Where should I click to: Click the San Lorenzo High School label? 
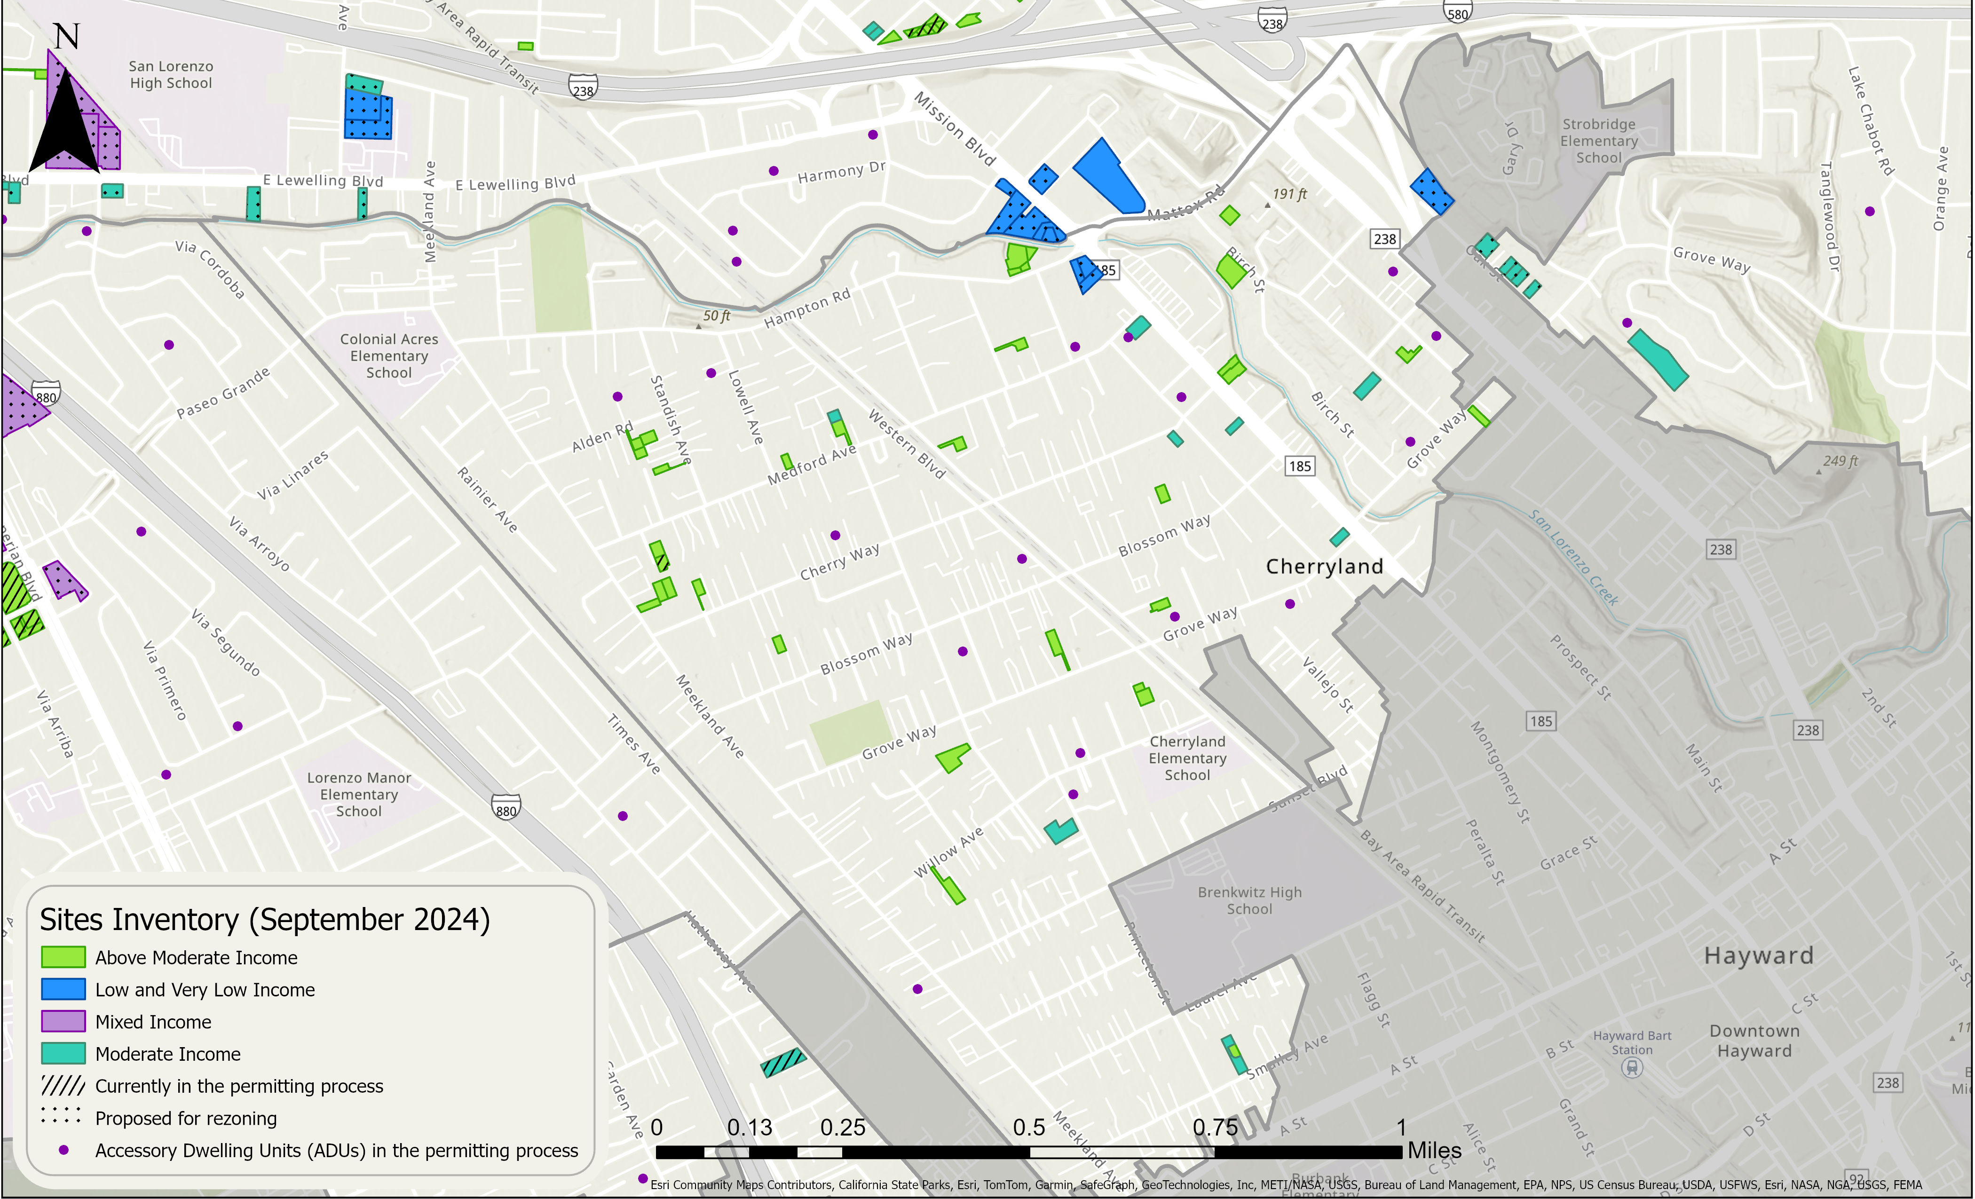pos(171,75)
